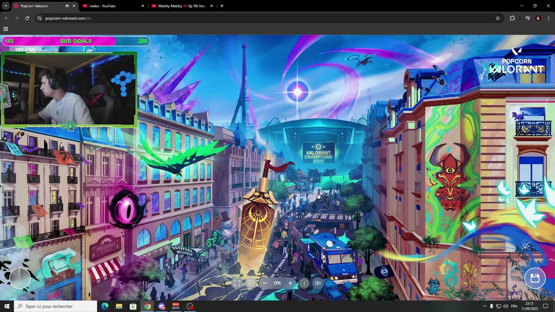Open the info (i) icon
The width and height of the screenshot is (555, 312).
304,283
